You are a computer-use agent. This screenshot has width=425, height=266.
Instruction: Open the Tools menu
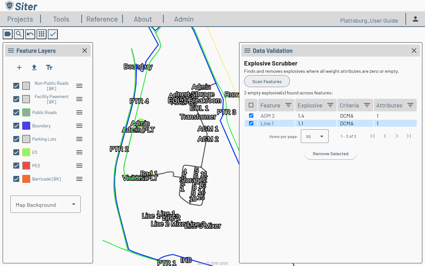(61, 19)
